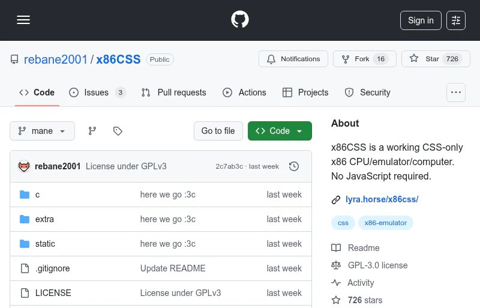This screenshot has width=480, height=308.
Task: Open the Projects tab
Action: [305, 92]
